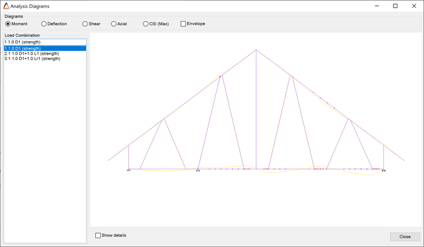Image resolution: width=424 pixels, height=247 pixels.
Task: Maximize the Analysis Diagrams window
Action: [395, 6]
